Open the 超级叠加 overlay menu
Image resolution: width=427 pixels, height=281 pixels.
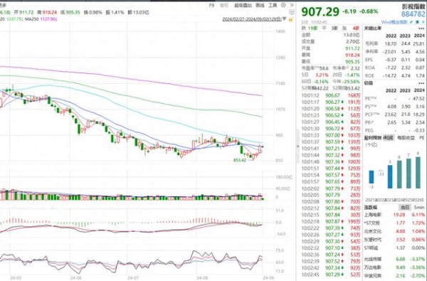coord(243,5)
